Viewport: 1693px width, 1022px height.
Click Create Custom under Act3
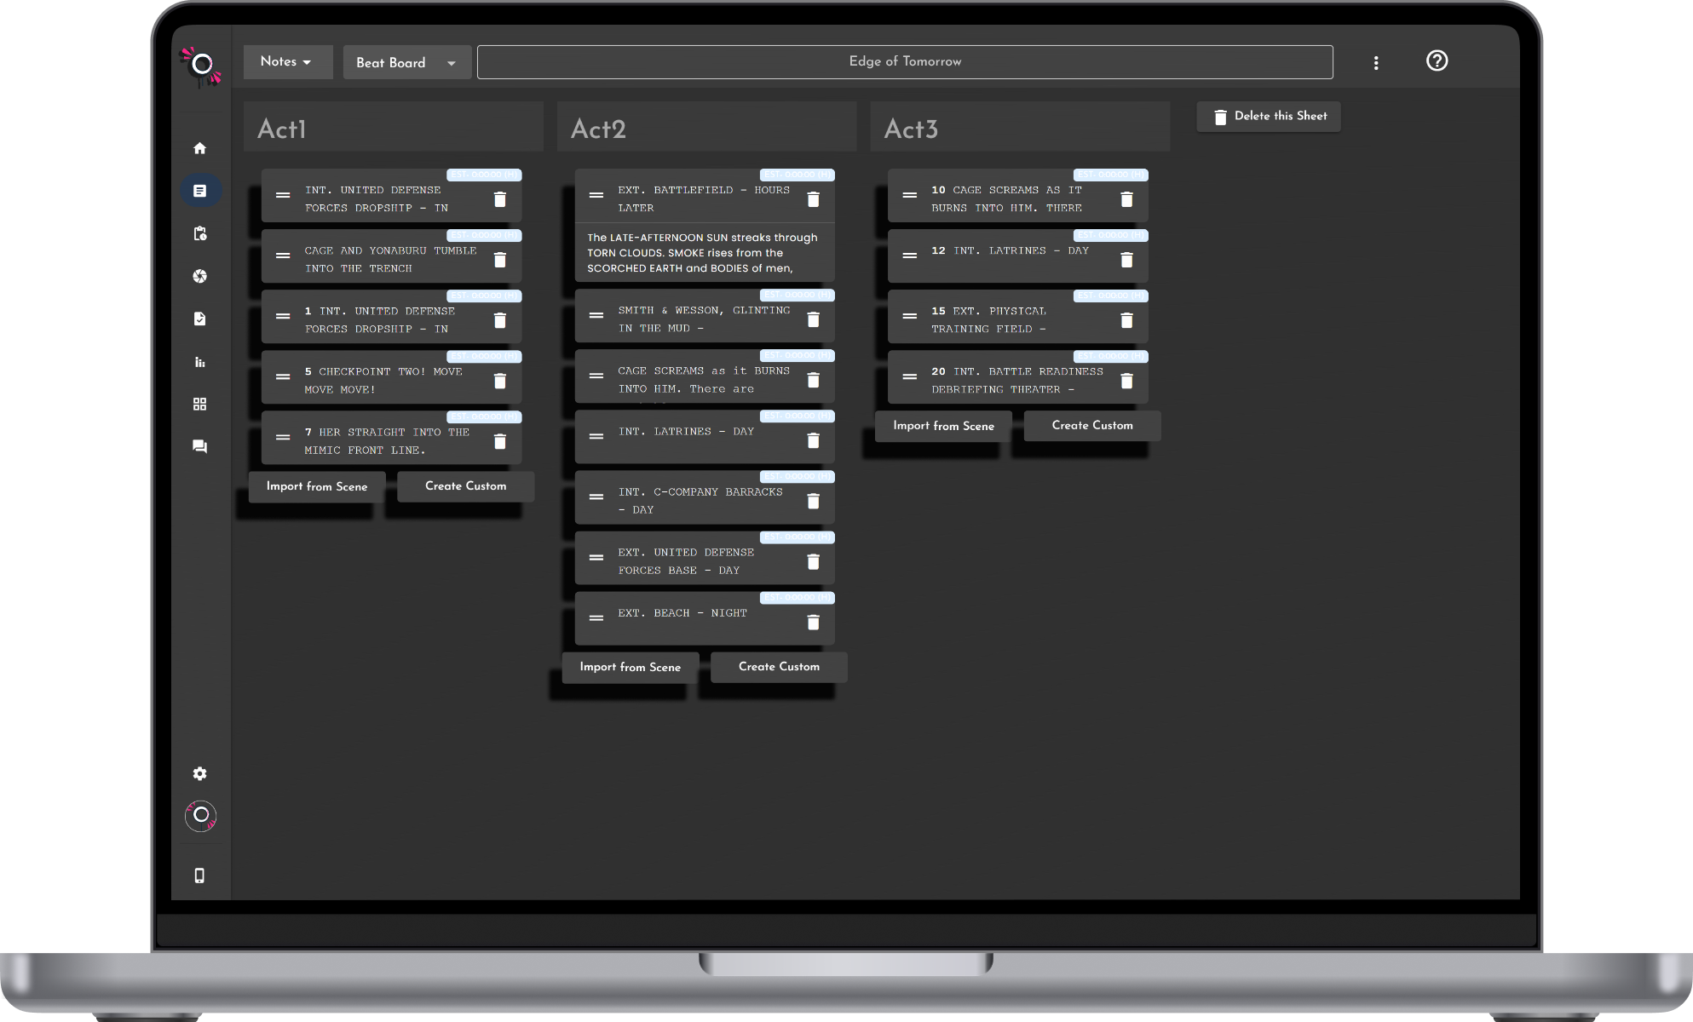[x=1091, y=425]
